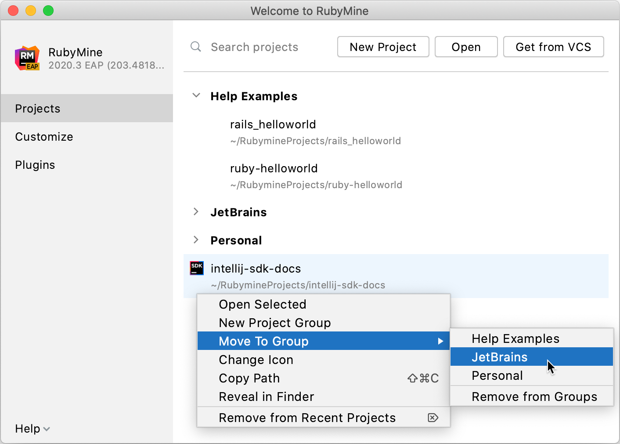
Task: Click the Help Examples group title
Action: click(x=254, y=96)
